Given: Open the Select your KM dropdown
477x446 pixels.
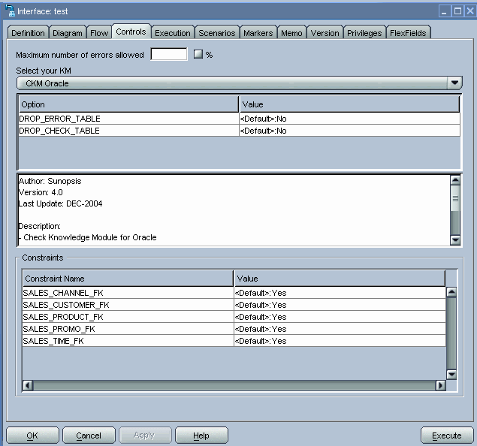Looking at the screenshot, I should (x=240, y=83).
